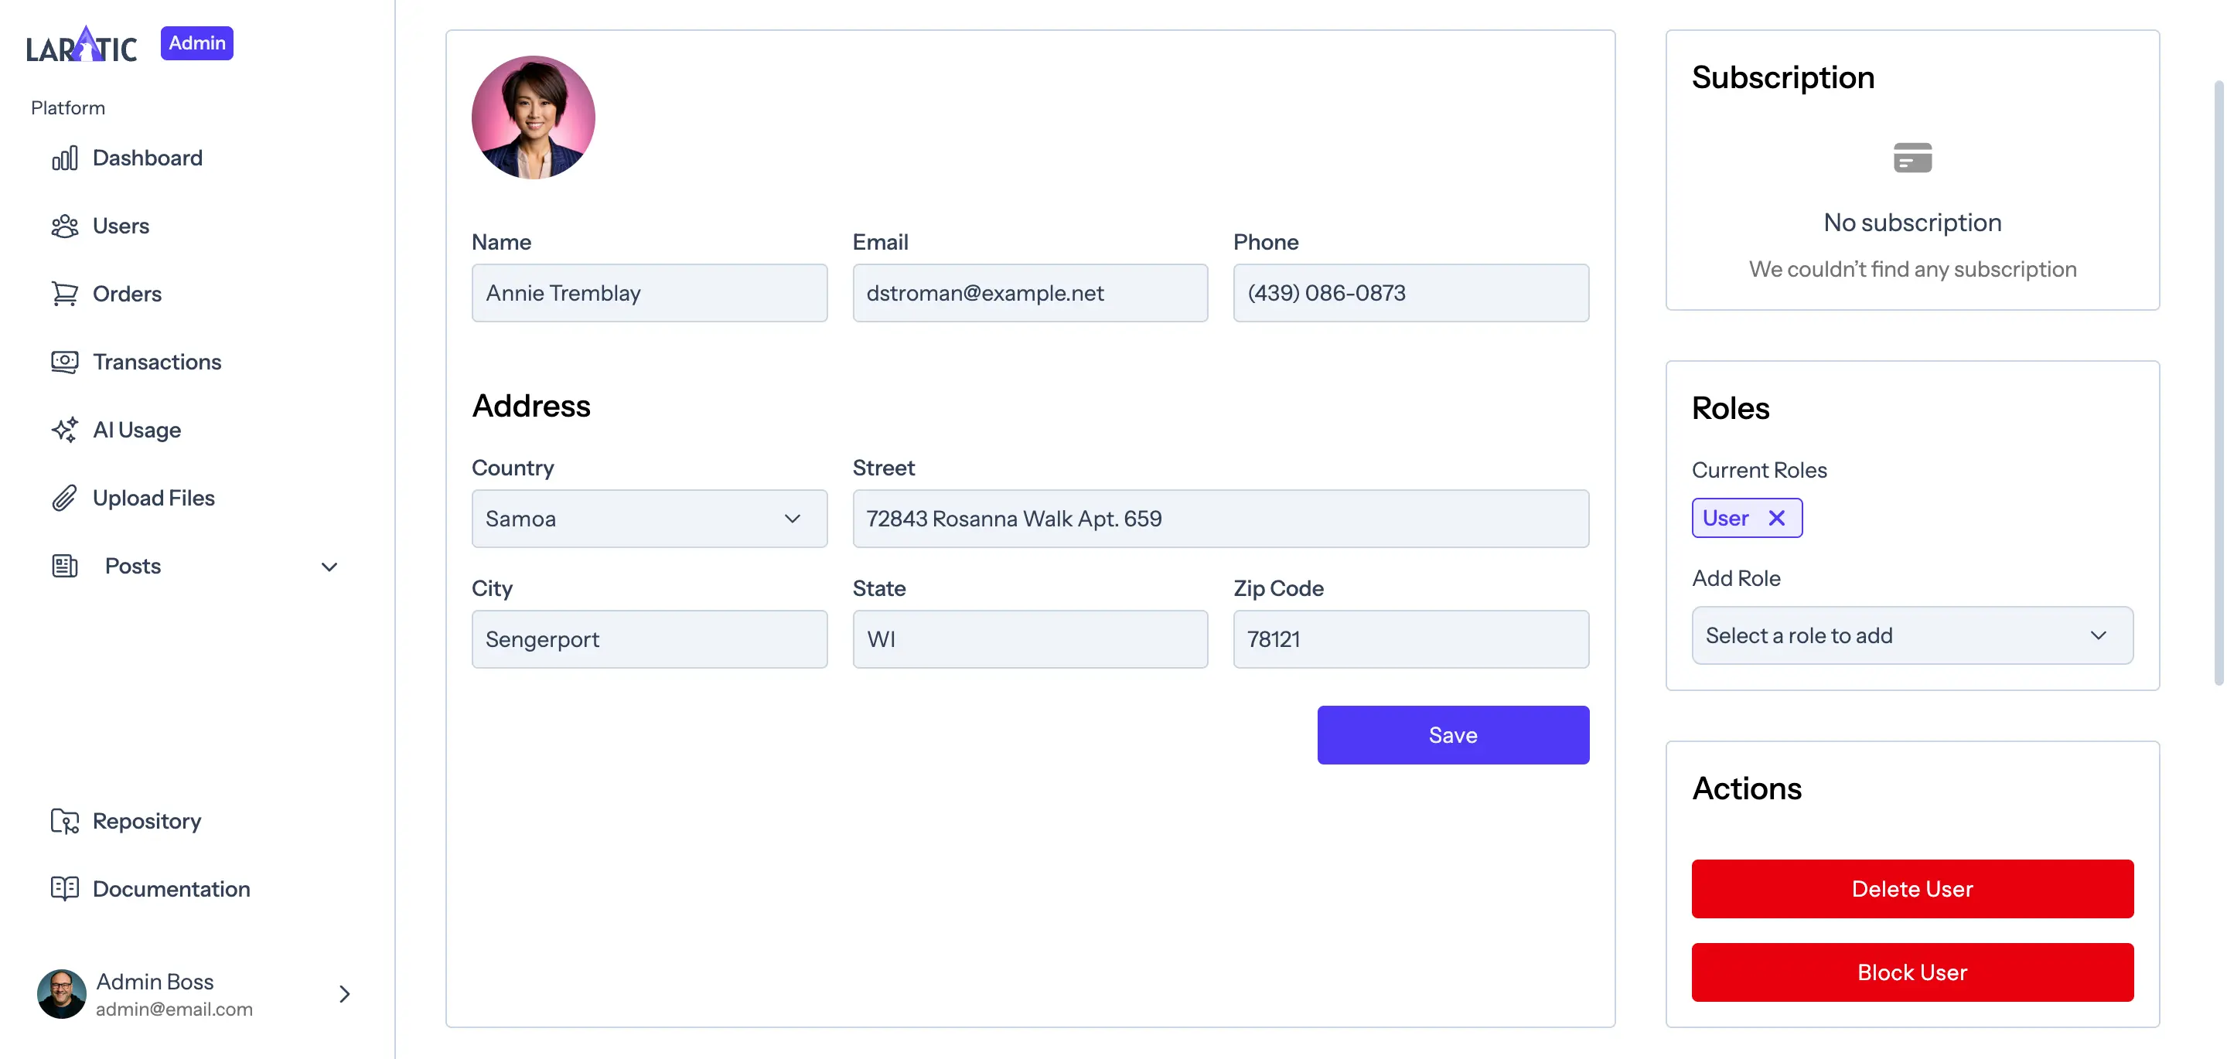The height and width of the screenshot is (1059, 2227).
Task: Focus the State field WI
Action: point(1030,640)
